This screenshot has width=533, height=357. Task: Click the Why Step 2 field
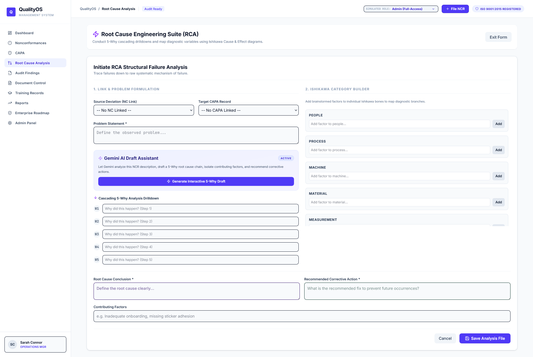(x=200, y=221)
